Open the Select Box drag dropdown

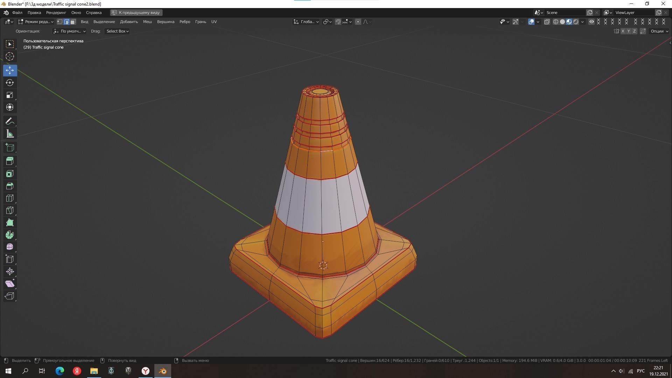click(117, 31)
